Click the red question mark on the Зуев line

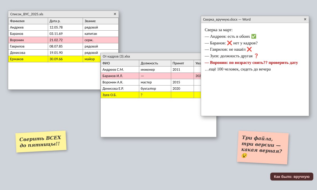tap(256, 56)
